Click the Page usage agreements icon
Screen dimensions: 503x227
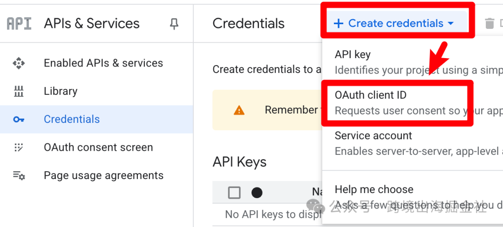coord(19,175)
